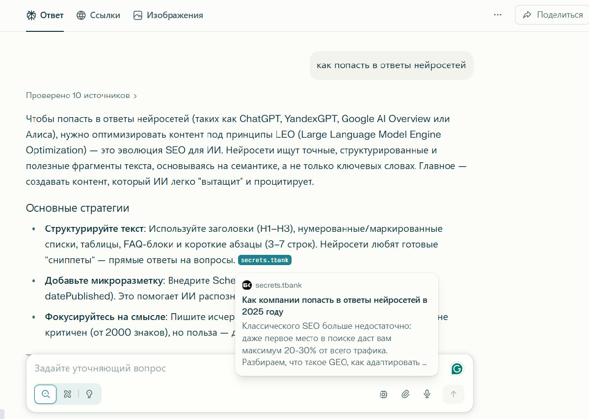Click the globe icon for Ссылки

pos(81,15)
